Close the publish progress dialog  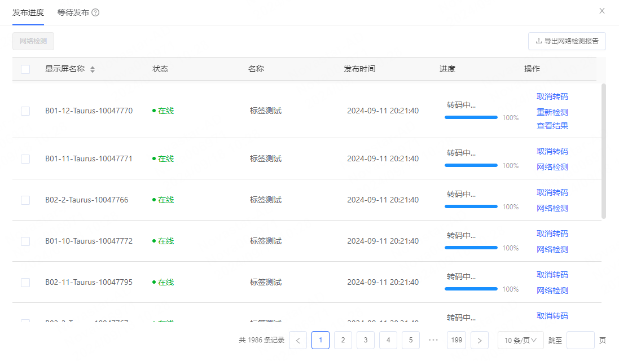pyautogui.click(x=602, y=11)
